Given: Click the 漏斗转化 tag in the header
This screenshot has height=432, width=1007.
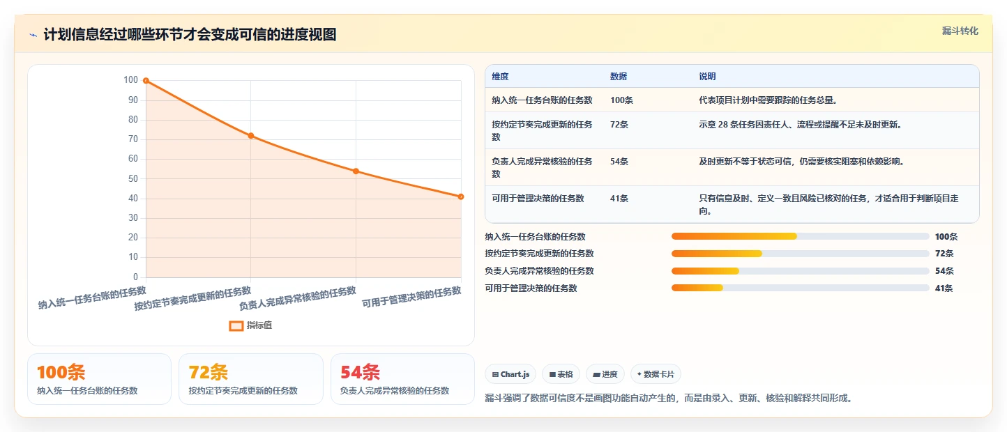Looking at the screenshot, I should pyautogui.click(x=960, y=31).
